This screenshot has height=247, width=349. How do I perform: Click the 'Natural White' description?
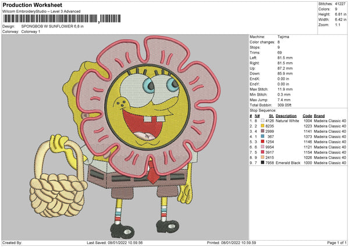(x=287, y=121)
